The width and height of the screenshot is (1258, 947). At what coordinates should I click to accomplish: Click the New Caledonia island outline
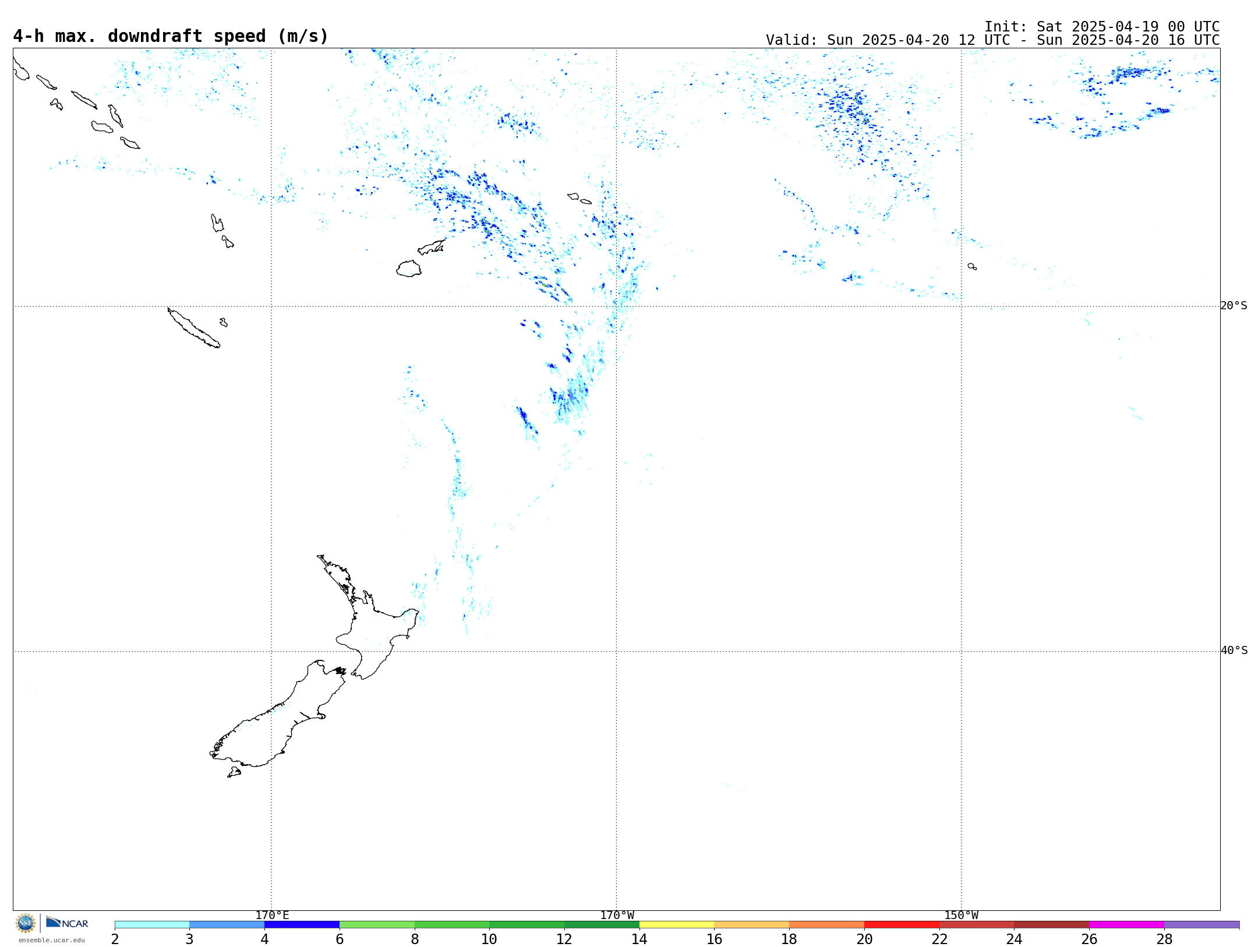(x=193, y=328)
